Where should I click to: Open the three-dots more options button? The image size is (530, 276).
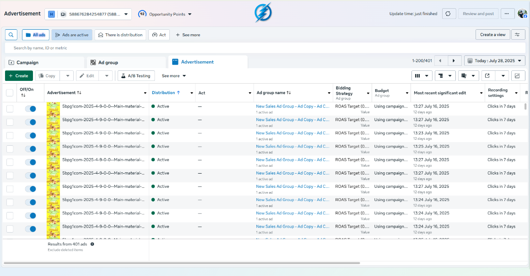(x=507, y=14)
